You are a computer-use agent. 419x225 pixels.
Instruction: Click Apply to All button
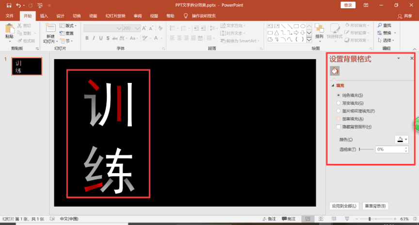[344, 206]
